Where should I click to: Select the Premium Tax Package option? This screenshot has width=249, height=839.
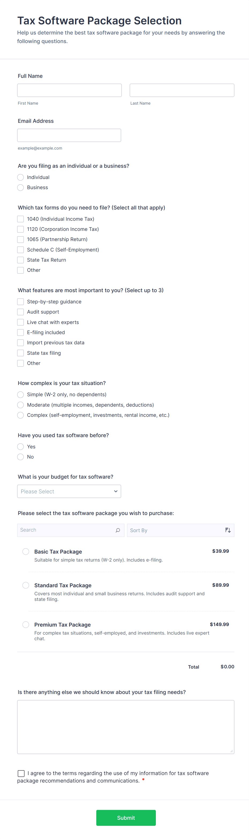(x=26, y=624)
